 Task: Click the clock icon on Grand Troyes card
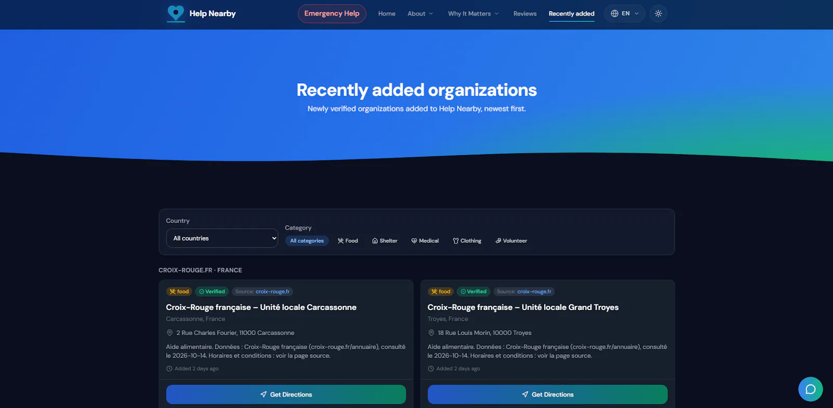pos(431,368)
